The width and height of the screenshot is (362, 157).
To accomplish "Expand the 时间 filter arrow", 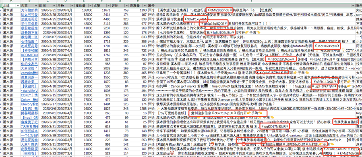I will [x=54, y=5].
